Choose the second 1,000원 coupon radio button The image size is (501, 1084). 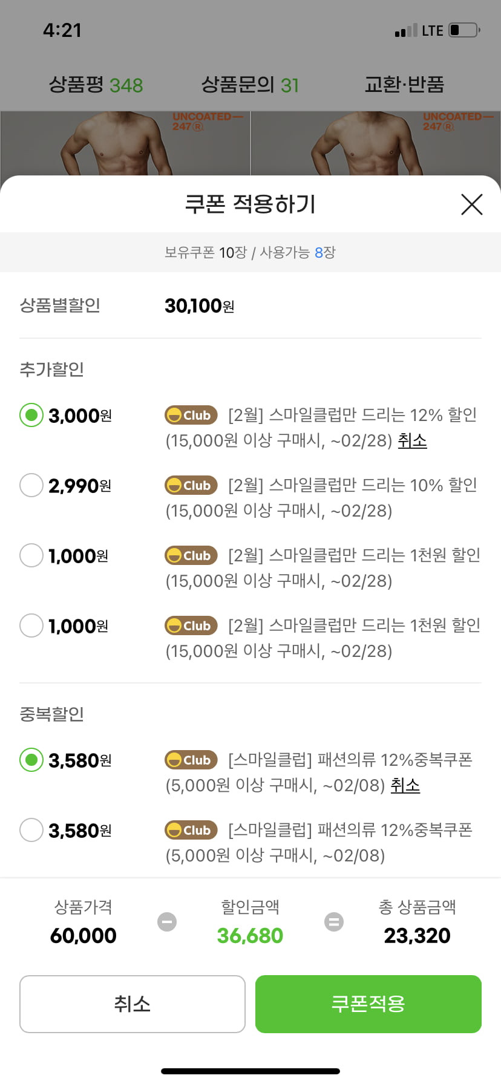tap(31, 625)
